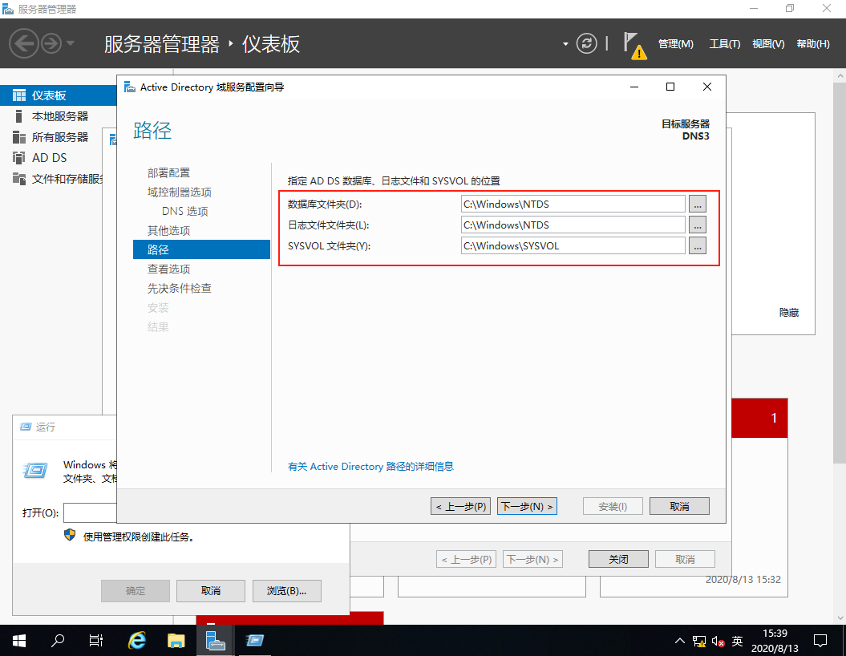Browse for the 日志文件文件夹 location
The image size is (846, 656).
point(698,225)
